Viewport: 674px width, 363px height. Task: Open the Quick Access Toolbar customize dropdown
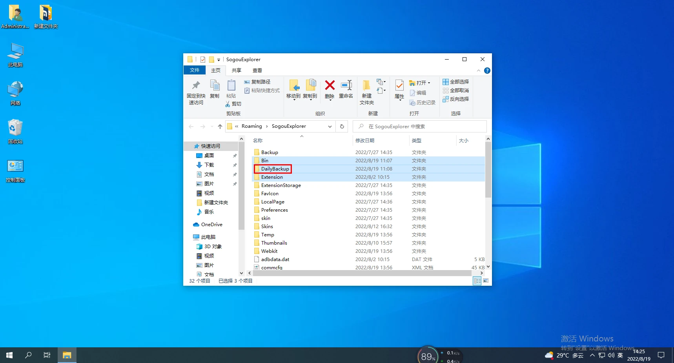(x=219, y=60)
